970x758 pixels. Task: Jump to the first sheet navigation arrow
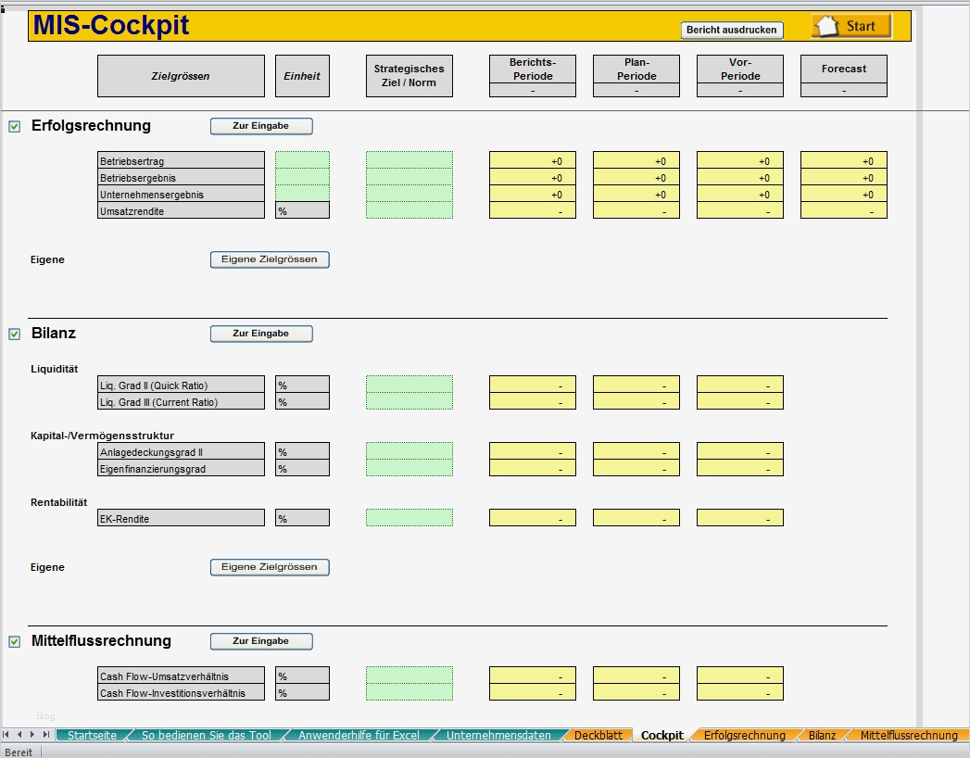click(x=6, y=735)
